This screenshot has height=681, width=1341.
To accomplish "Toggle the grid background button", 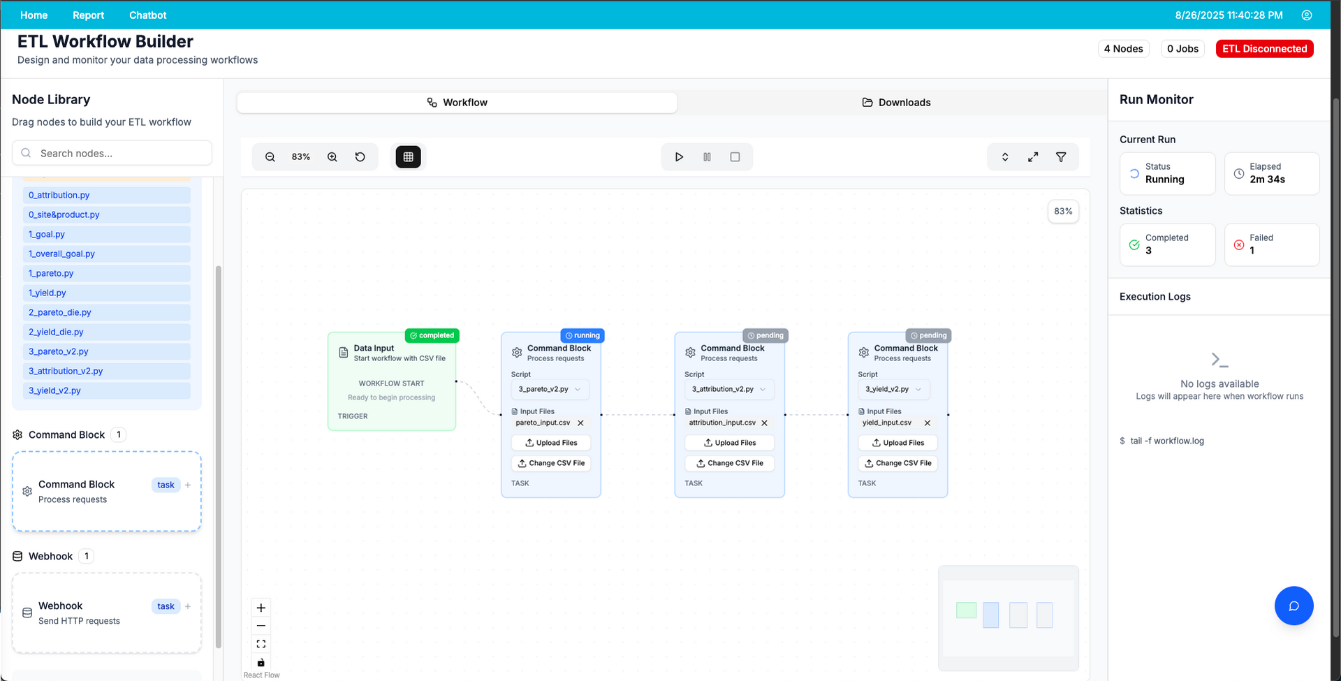I will (x=409, y=157).
